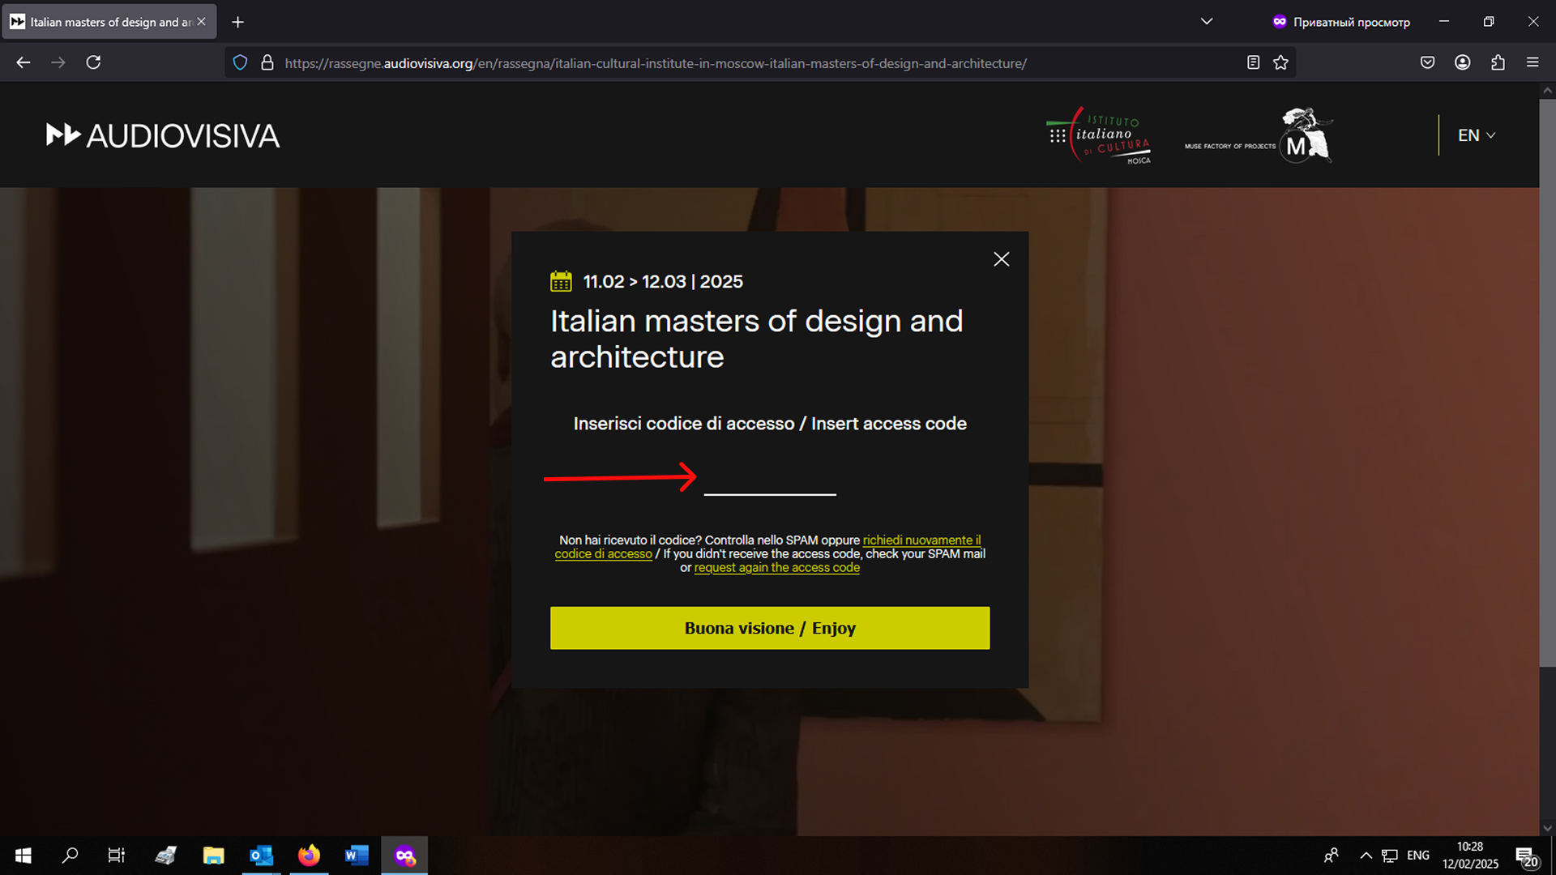1556x875 pixels.
Task: Reload the current page
Action: click(93, 62)
